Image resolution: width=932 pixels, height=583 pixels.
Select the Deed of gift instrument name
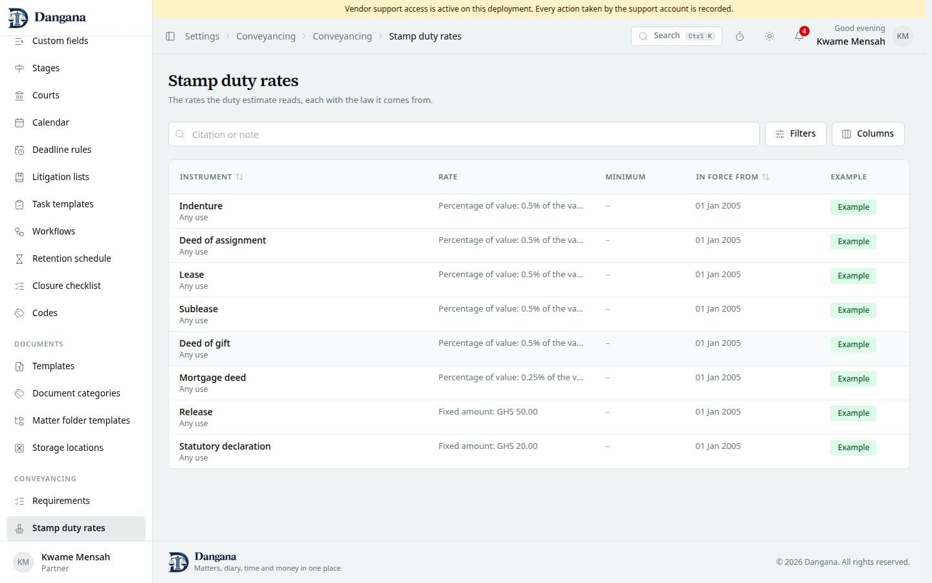tap(205, 343)
